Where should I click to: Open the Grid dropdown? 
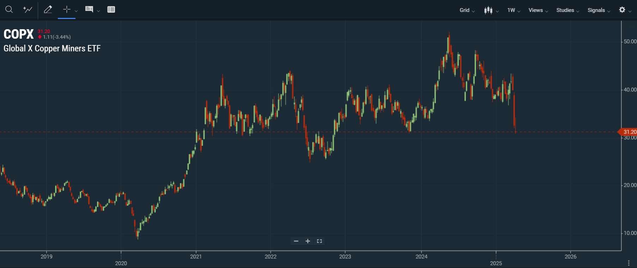tap(467, 10)
